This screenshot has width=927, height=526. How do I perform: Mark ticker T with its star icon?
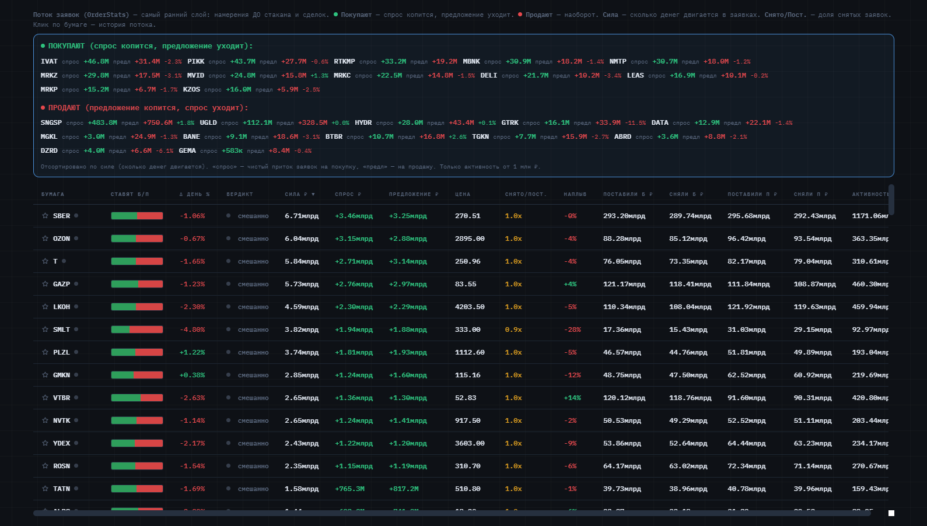(x=45, y=261)
